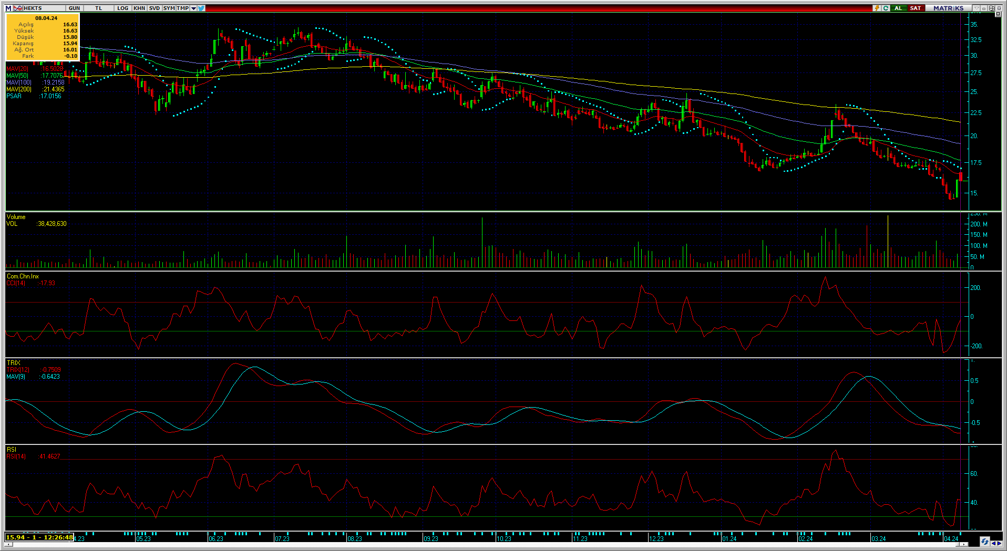
Task: Click the 08.23 date marker on time axis
Action: (355, 539)
